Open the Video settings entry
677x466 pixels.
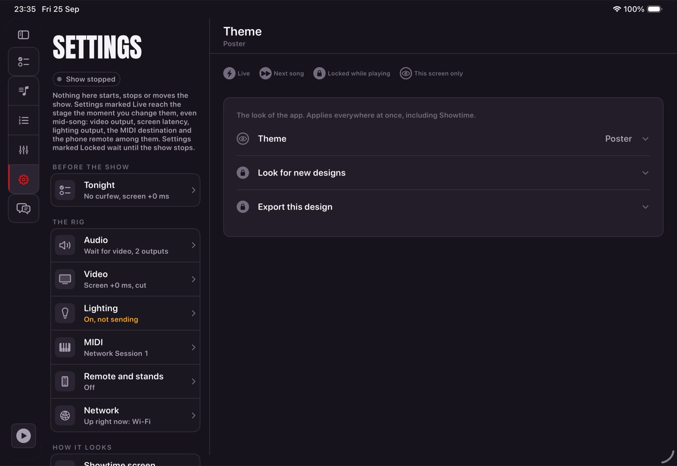125,279
